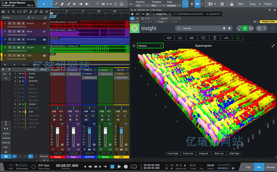The width and height of the screenshot is (277, 172).
Task: Click the Start marker on timeline
Action: 53,16
